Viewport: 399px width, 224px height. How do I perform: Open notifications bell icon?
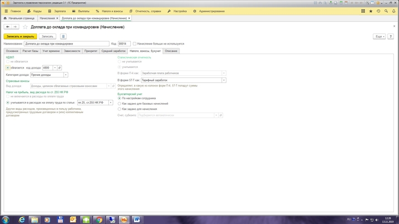[394, 11]
